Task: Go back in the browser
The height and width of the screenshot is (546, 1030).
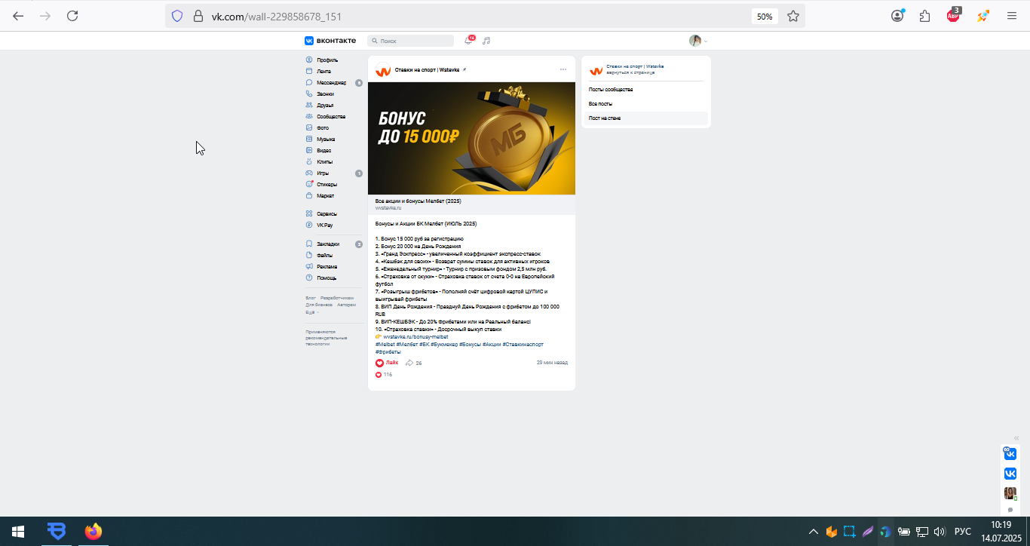Action: tap(18, 16)
